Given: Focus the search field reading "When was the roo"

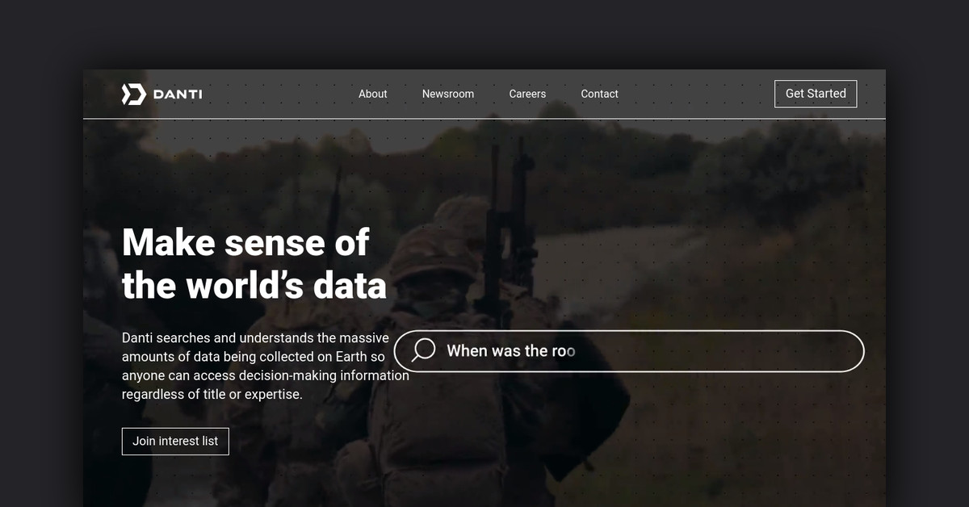Looking at the screenshot, I should [510, 351].
